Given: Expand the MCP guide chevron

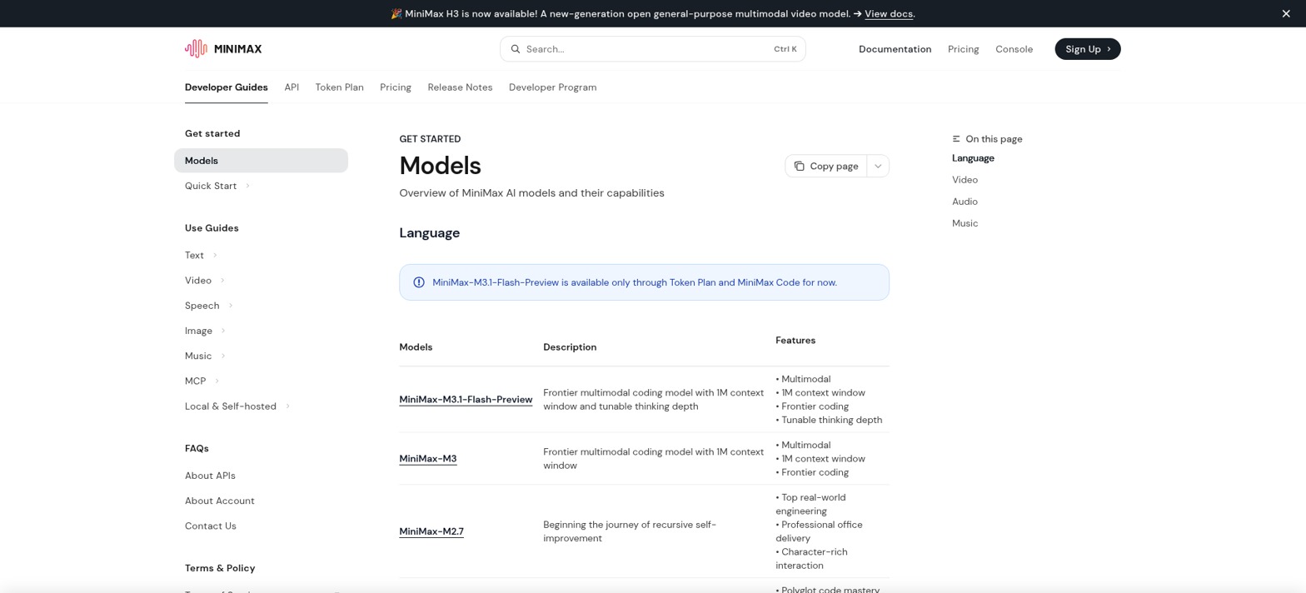Looking at the screenshot, I should point(217,381).
